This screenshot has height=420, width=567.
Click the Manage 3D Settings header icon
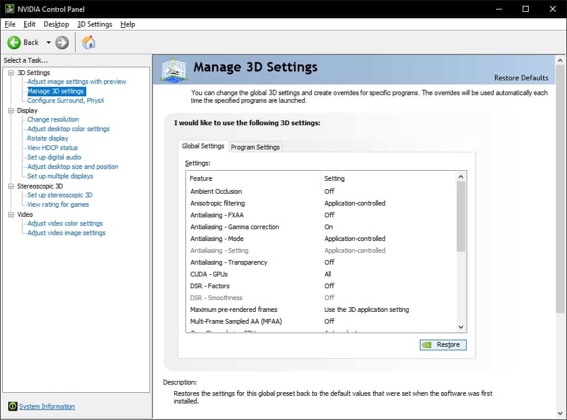(x=174, y=70)
